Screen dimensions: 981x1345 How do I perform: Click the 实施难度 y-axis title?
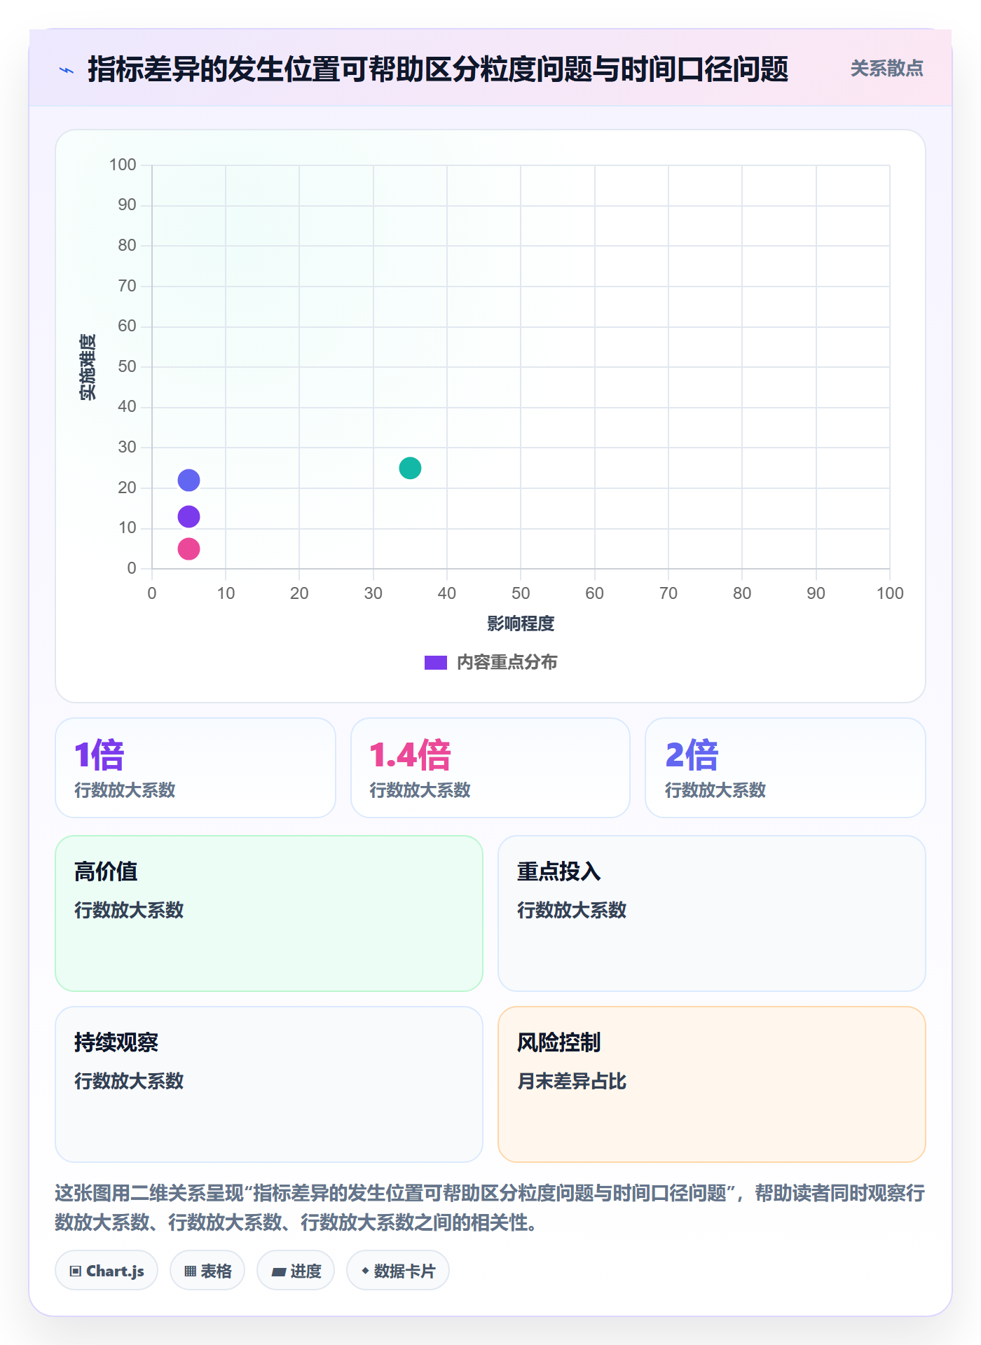(x=88, y=367)
